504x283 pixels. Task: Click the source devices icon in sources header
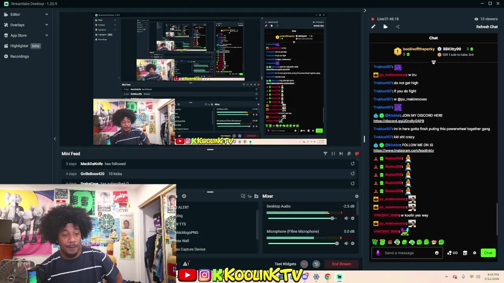click(243, 196)
